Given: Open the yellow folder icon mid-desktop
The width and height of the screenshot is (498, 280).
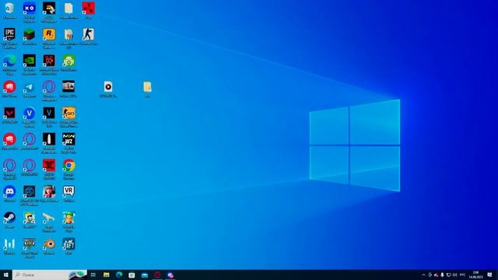Looking at the screenshot, I should 147,86.
